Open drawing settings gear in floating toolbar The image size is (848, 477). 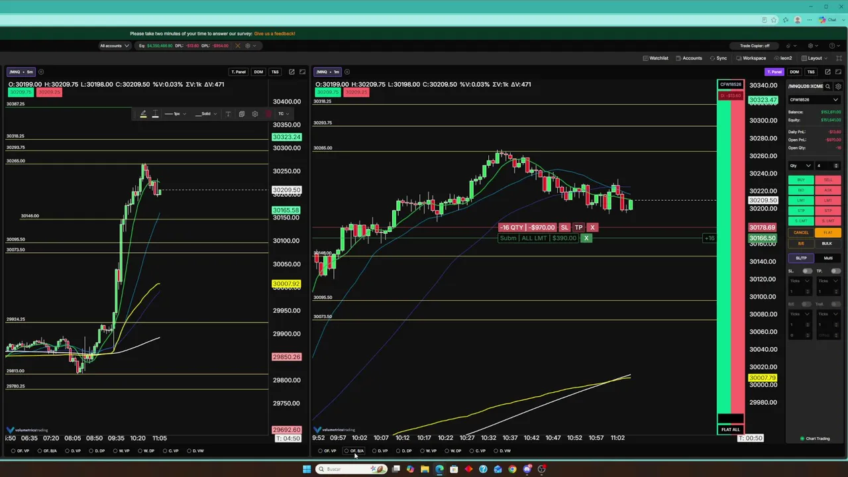coord(255,114)
